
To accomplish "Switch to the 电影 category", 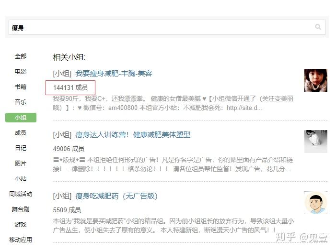I will click(21, 72).
